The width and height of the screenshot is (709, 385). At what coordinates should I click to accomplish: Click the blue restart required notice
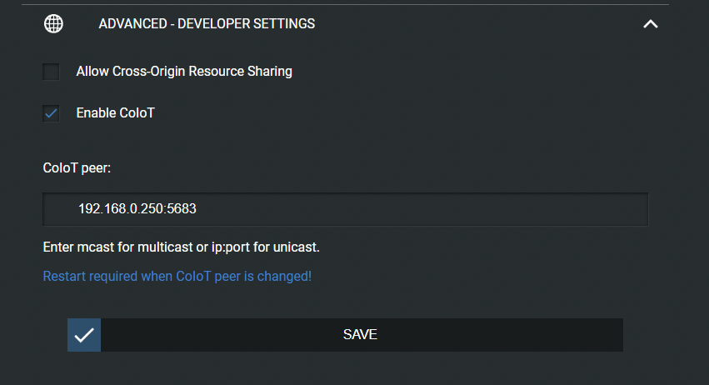coord(177,276)
